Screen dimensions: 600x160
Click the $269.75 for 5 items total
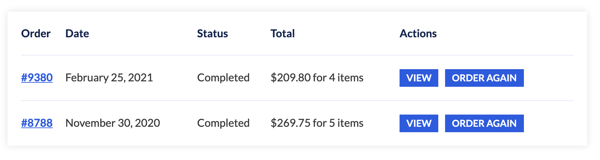pos(317,123)
